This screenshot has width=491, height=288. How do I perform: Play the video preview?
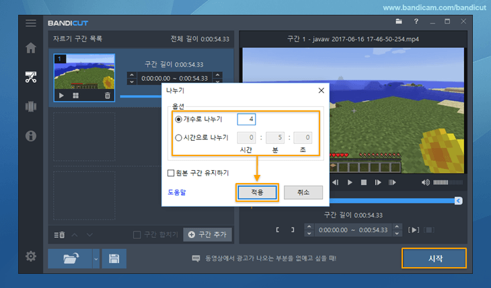[350, 182]
